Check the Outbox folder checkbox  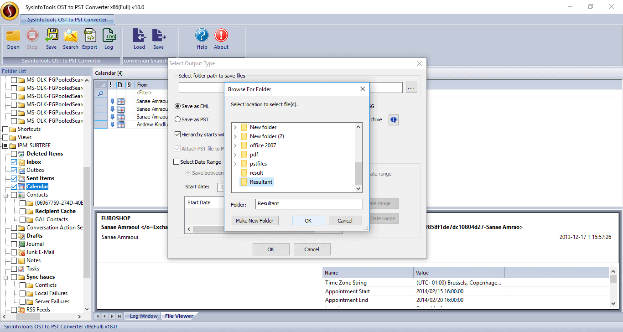(x=14, y=170)
